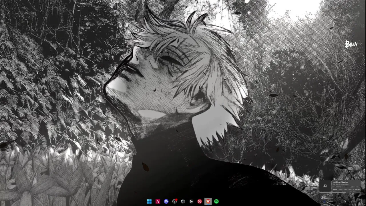Click the music widget's dotted track timeline
This screenshot has height=206, width=366.
point(346,189)
